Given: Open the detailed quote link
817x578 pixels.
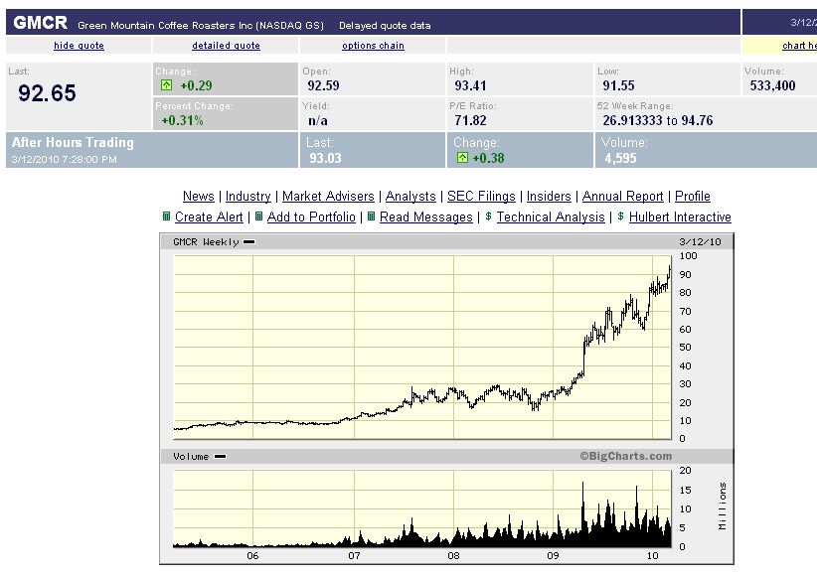Looking at the screenshot, I should [226, 46].
